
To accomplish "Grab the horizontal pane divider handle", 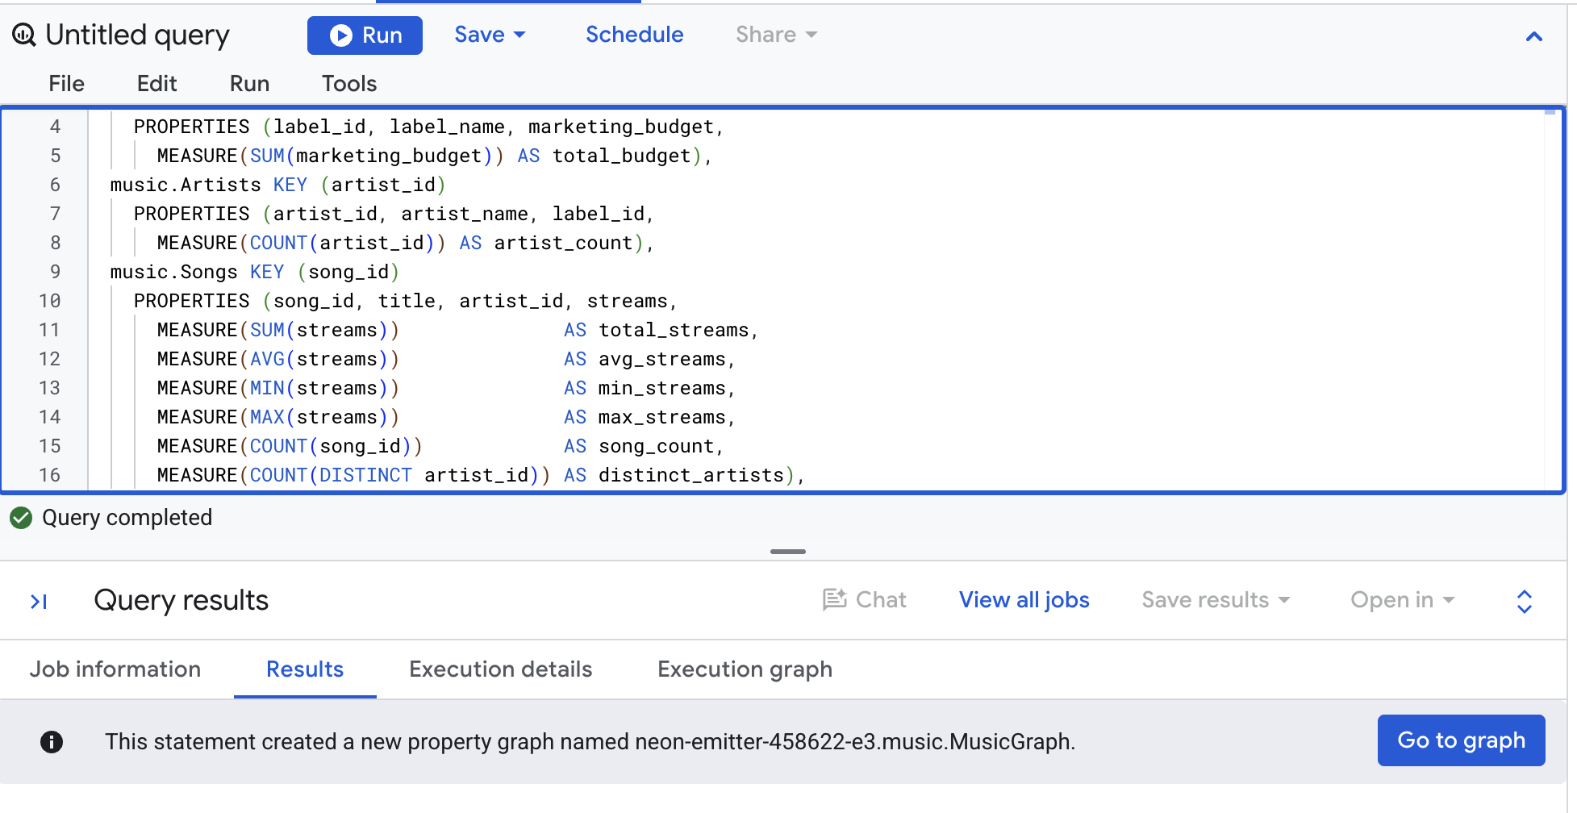I will (788, 552).
